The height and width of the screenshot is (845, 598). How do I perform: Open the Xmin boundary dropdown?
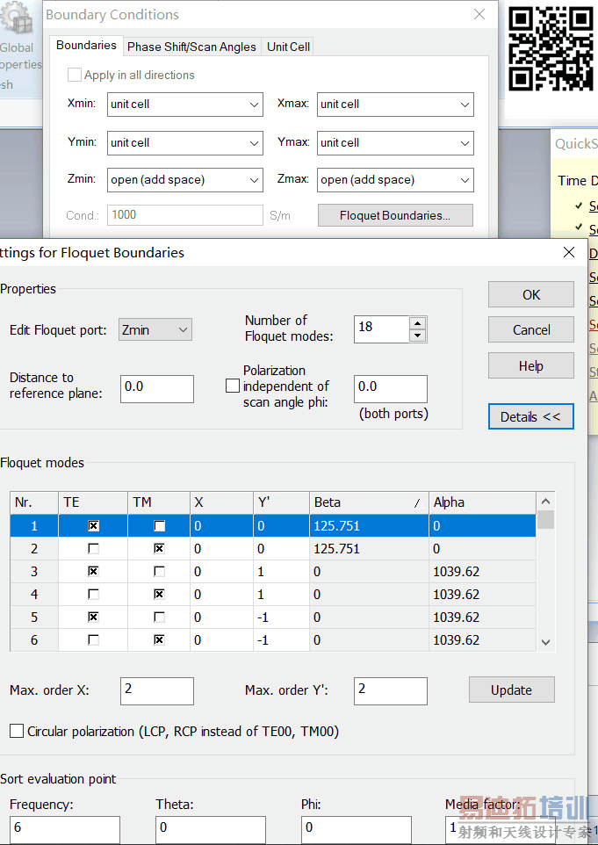coord(184,105)
